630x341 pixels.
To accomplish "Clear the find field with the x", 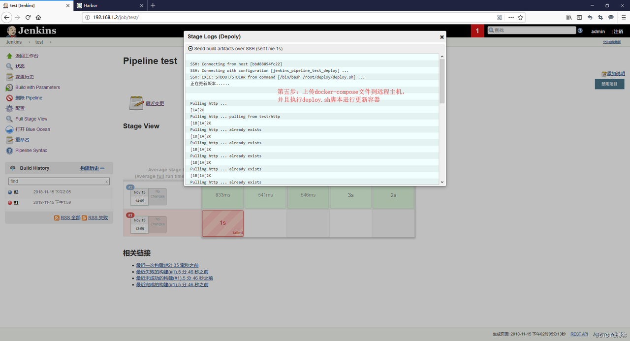I will click(x=107, y=182).
